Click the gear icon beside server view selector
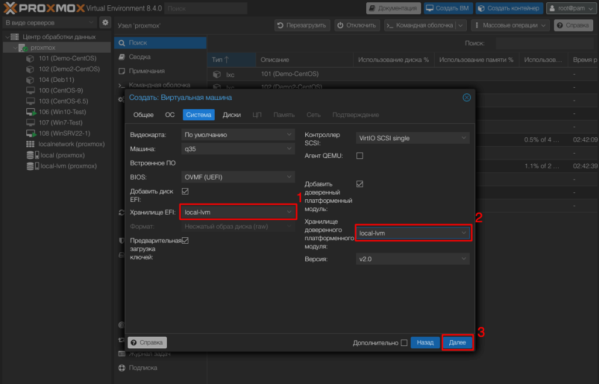 coord(105,23)
